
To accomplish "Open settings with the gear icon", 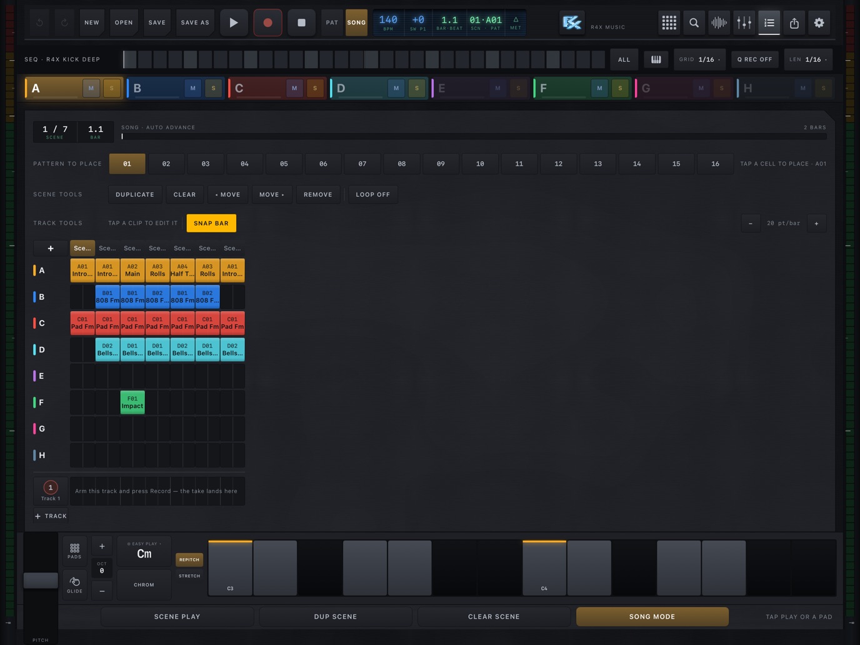I will pos(819,22).
